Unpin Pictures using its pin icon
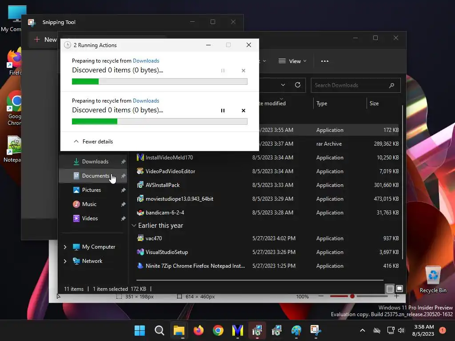 pos(124,190)
